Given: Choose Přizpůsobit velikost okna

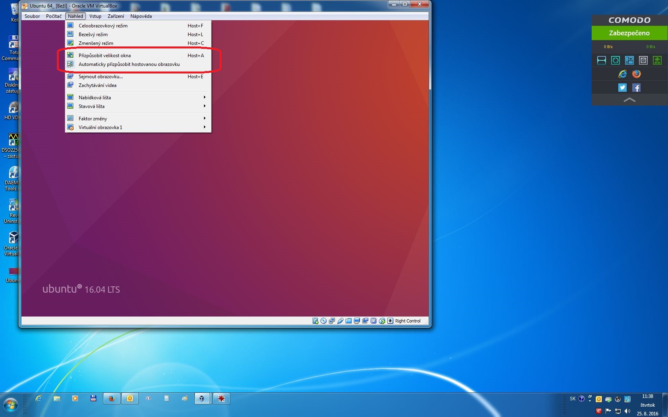Looking at the screenshot, I should (138, 55).
